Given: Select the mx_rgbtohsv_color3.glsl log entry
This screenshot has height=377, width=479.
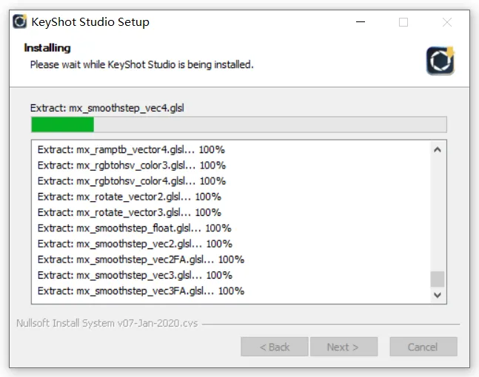Looking at the screenshot, I should [131, 165].
